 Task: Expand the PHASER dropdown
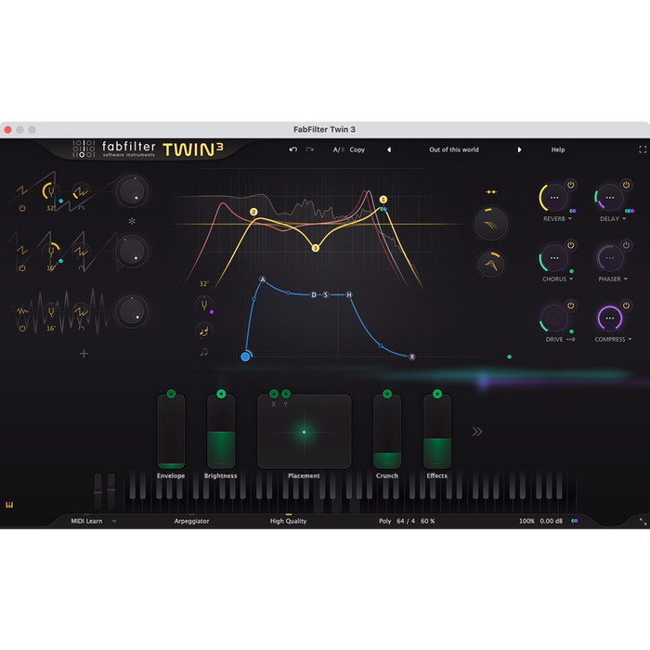pos(625,279)
